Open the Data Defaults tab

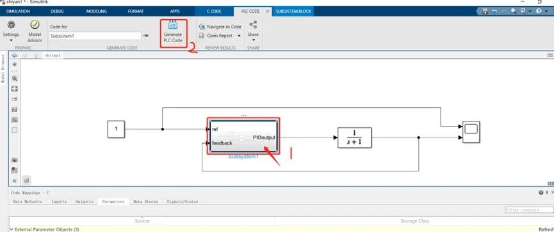pos(28,202)
